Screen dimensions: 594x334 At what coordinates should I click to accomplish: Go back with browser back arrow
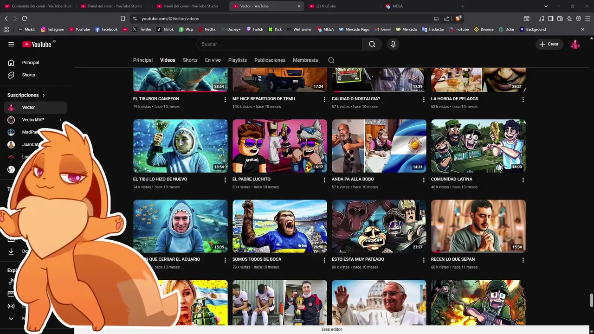pos(6,19)
